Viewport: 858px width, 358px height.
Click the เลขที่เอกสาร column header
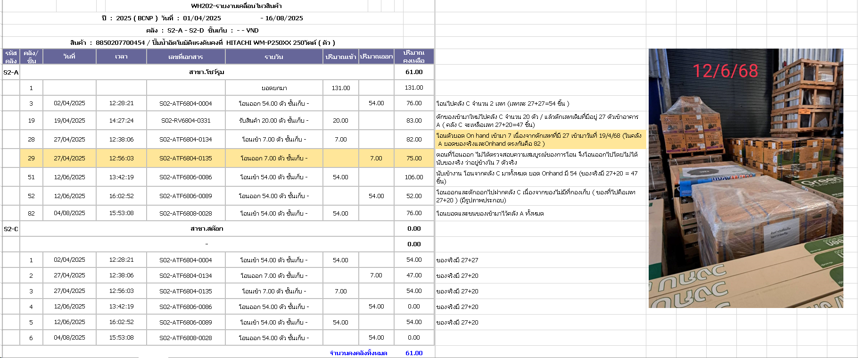pyautogui.click(x=186, y=57)
